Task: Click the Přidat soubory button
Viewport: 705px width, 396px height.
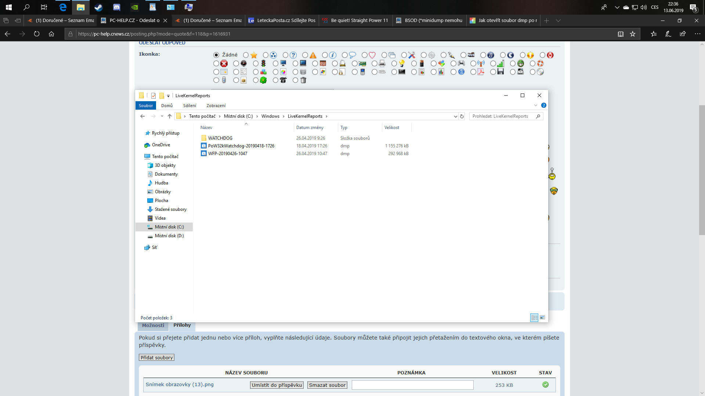Action: (156, 357)
